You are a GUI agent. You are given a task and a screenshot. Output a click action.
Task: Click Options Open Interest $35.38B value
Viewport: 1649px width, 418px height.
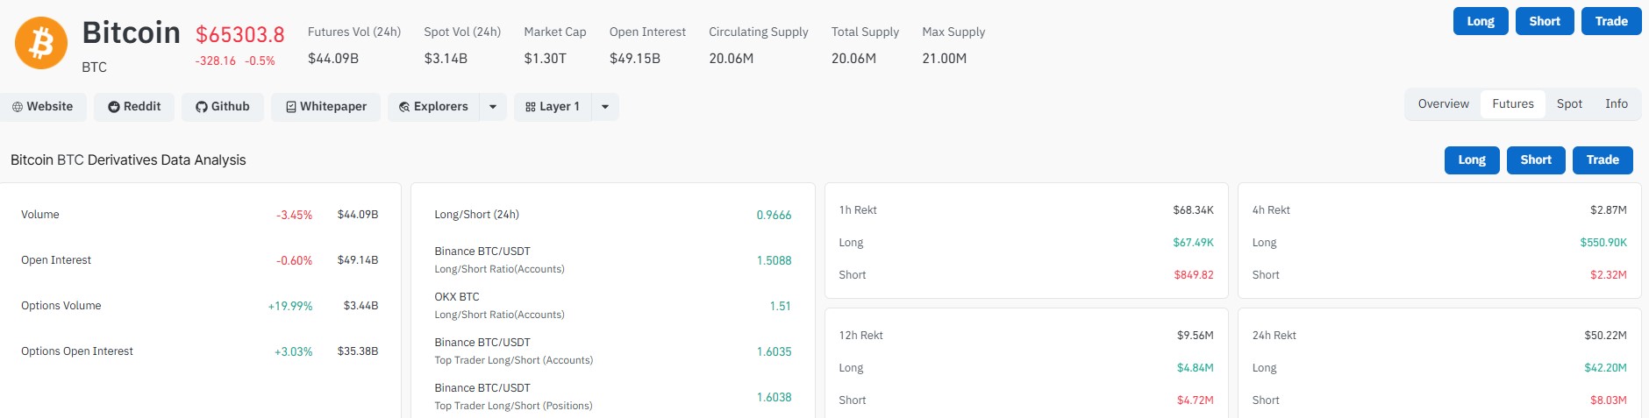(x=358, y=351)
